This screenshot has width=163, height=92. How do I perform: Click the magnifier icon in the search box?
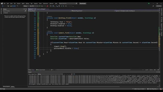[x=76, y=3]
